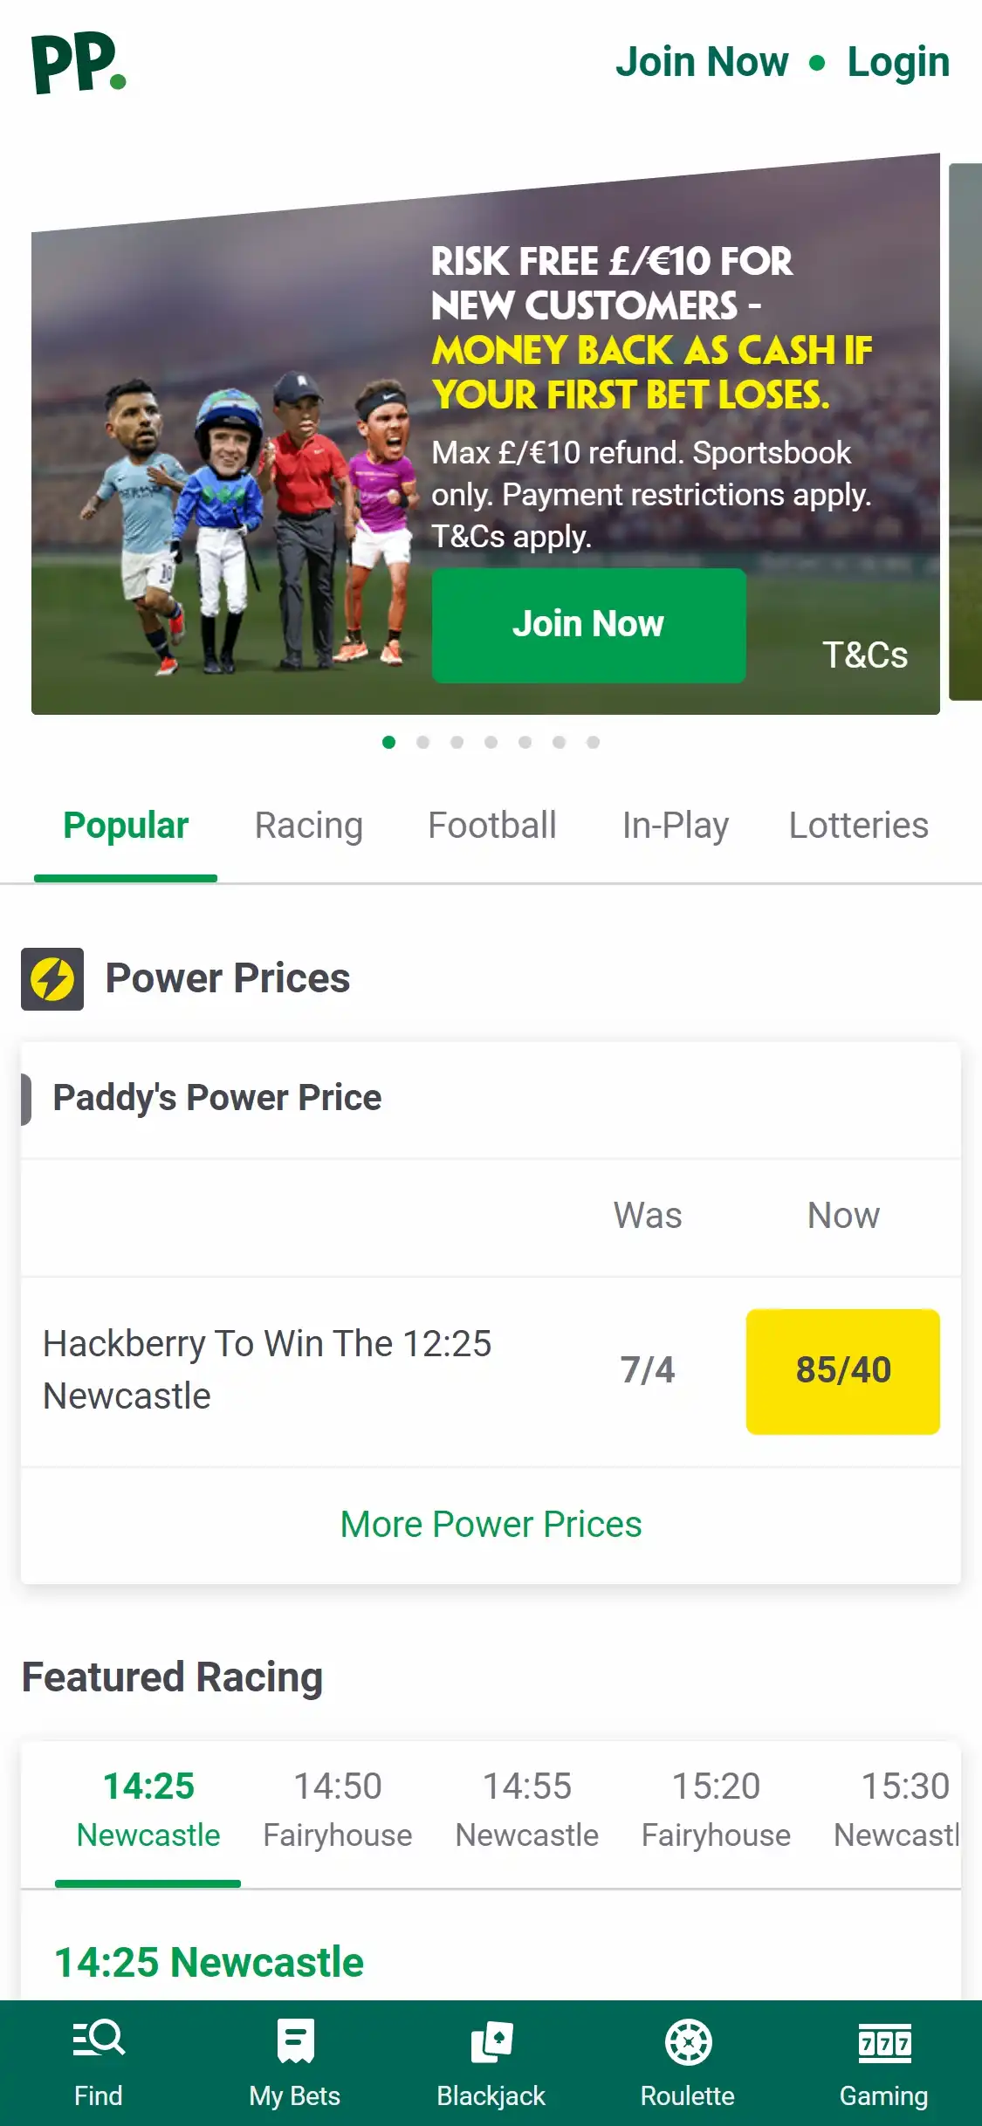Viewport: 982px width, 2126px height.
Task: Select the 14:50 Fairyhouse race
Action: pyautogui.click(x=338, y=1809)
